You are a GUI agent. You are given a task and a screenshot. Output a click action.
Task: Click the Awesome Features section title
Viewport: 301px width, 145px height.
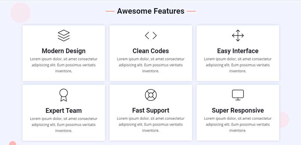(x=150, y=11)
